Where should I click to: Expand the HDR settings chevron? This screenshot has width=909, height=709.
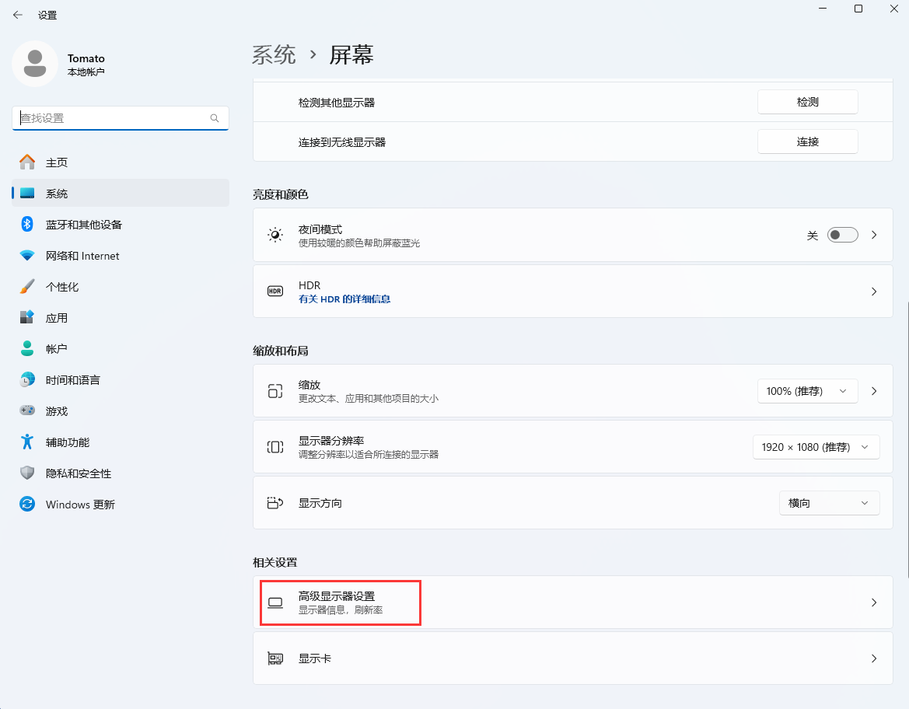tap(874, 292)
